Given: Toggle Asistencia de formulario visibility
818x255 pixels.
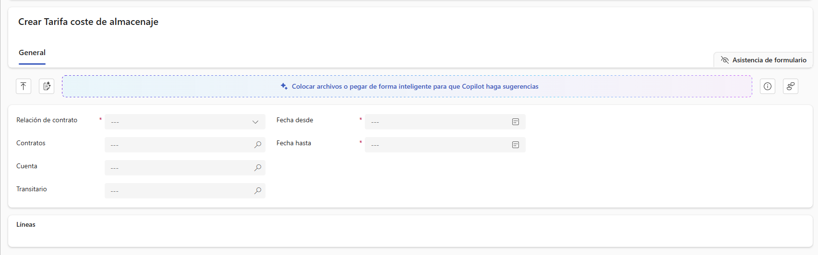Looking at the screenshot, I should click(763, 60).
